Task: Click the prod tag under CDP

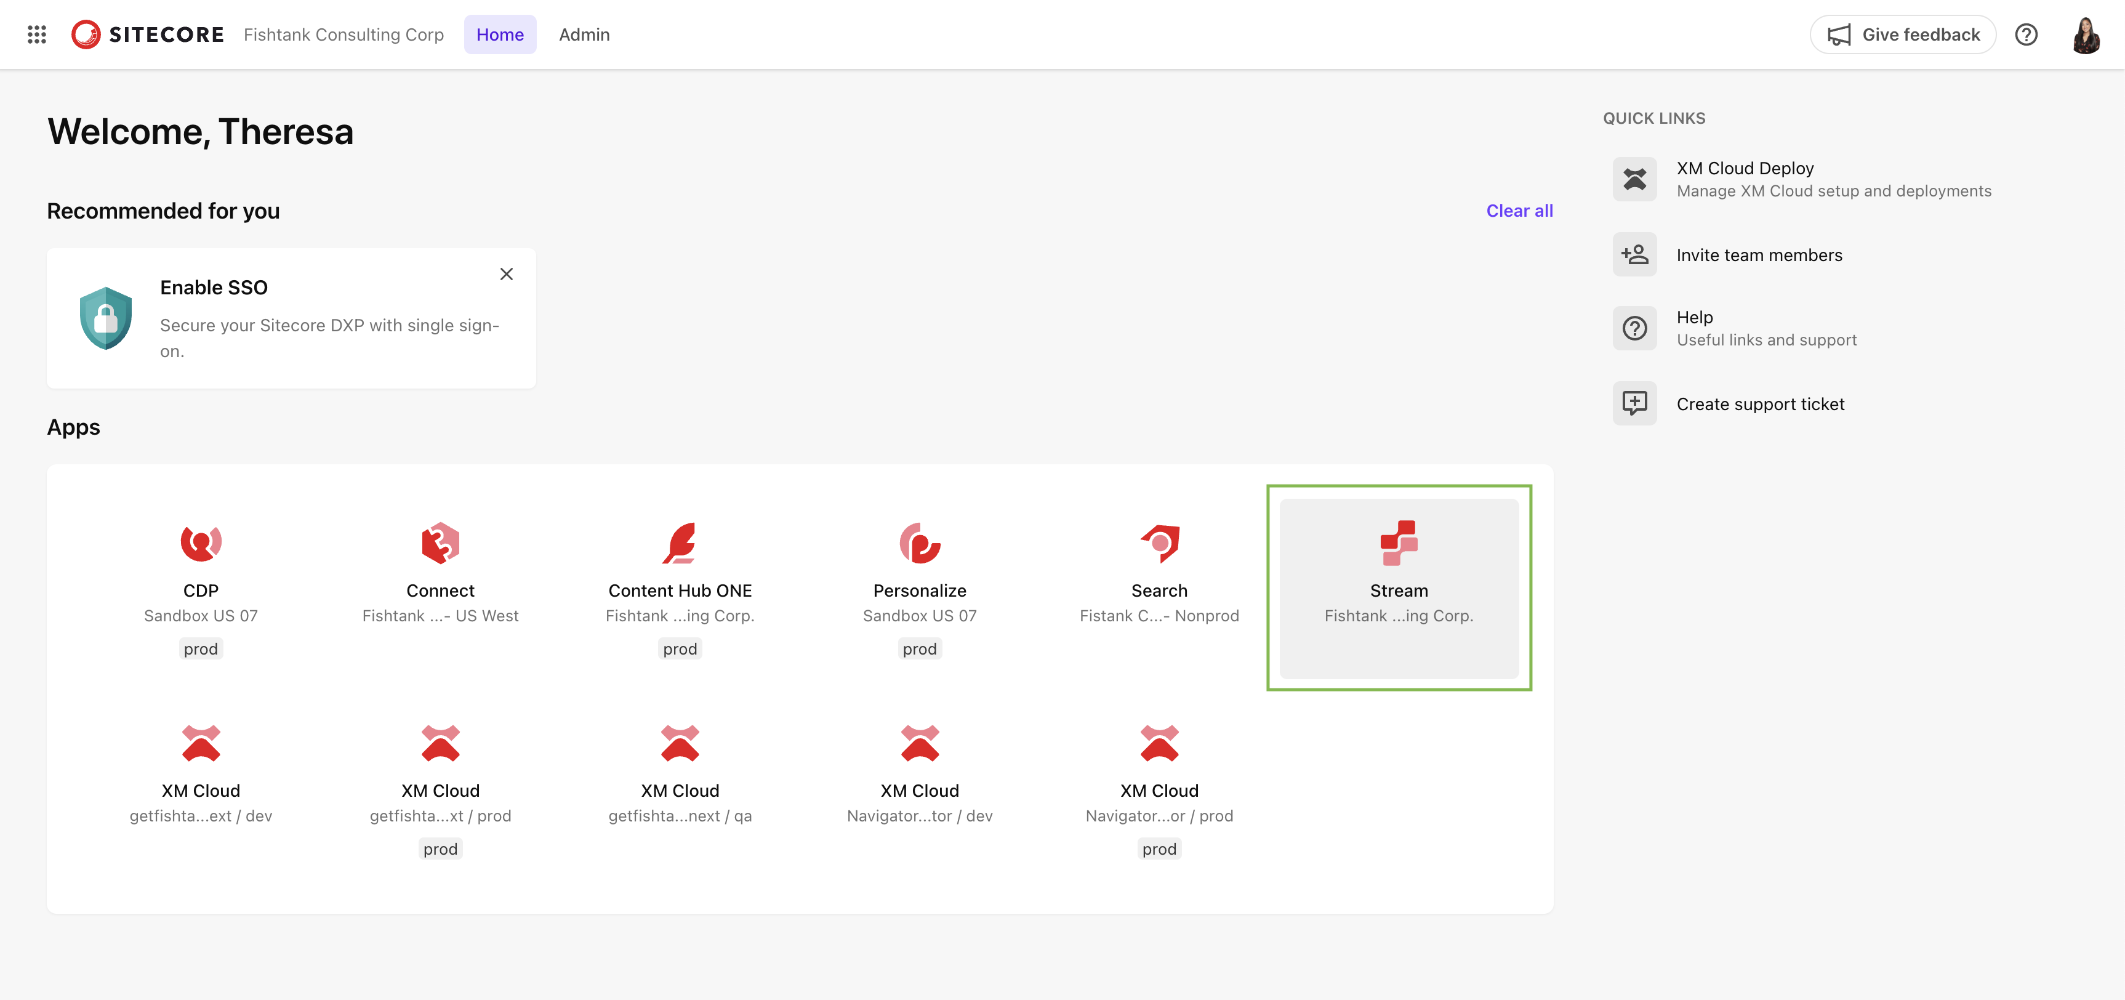Action: coord(201,648)
